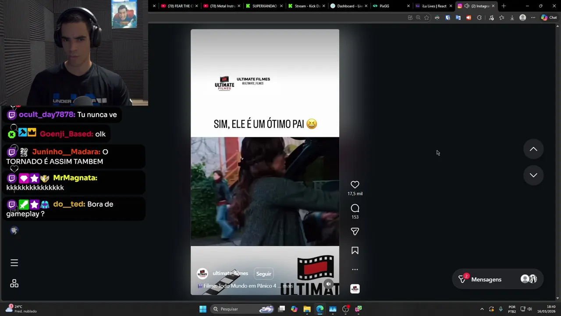
Task: Show hidden system tray icons chevron
Action: [482, 309]
